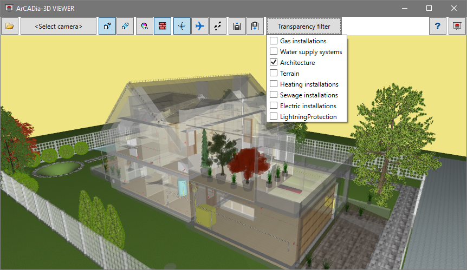
Task: Activate the airplane fly mode icon
Action: (200, 26)
